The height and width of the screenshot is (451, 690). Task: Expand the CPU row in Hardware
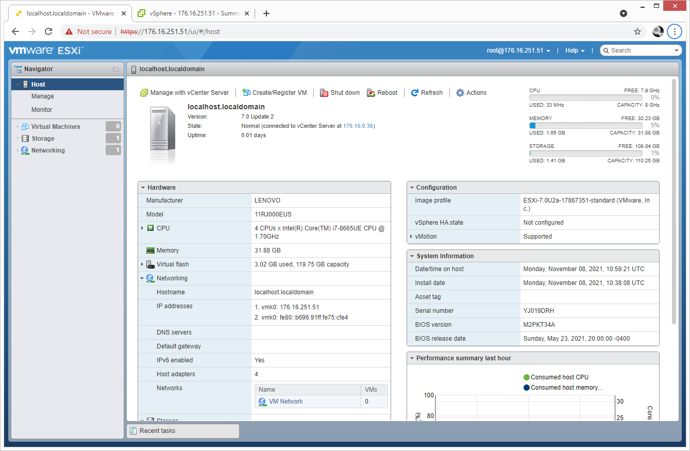[142, 228]
